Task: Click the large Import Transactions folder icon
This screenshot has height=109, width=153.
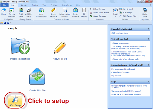Action: click(20, 46)
